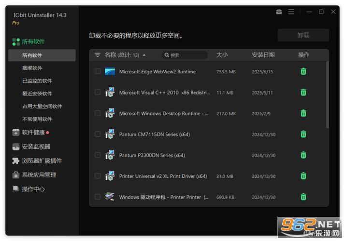The width and height of the screenshot is (345, 241).
Task: Click trash icon for Windows Desktop Runtime
Action: (x=303, y=113)
